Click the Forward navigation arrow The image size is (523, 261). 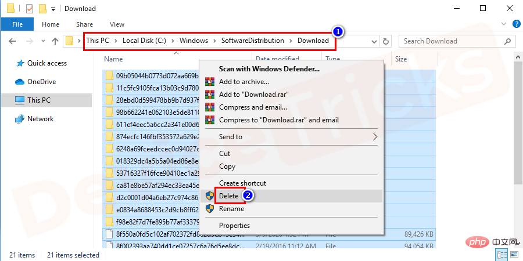click(30, 41)
